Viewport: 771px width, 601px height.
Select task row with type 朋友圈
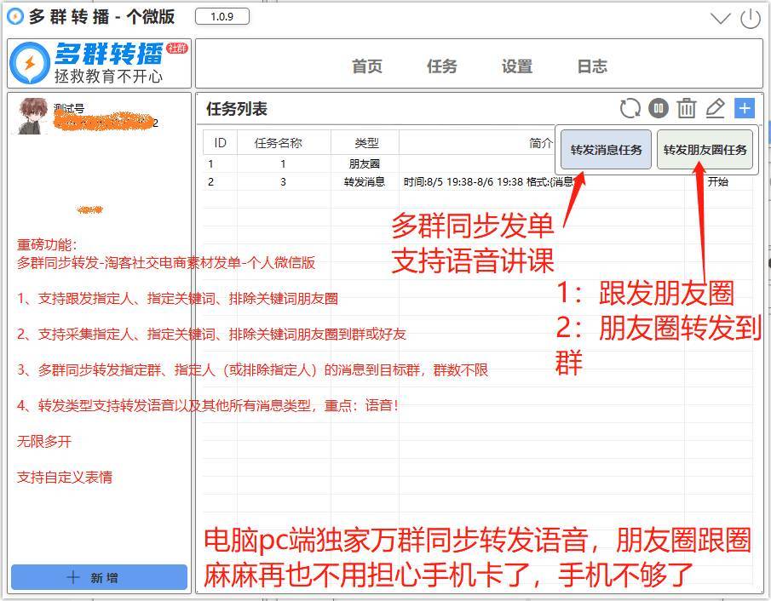[365, 163]
